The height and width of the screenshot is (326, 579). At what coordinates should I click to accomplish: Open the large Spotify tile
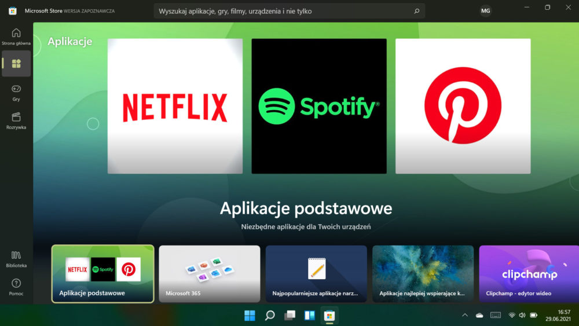(x=319, y=106)
